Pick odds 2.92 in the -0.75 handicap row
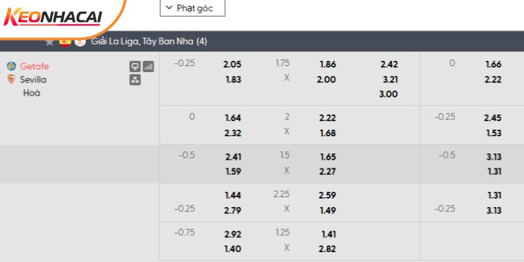 pos(233,233)
